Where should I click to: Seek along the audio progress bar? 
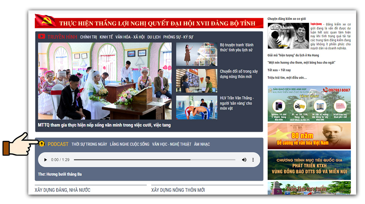pyautogui.click(x=155, y=160)
